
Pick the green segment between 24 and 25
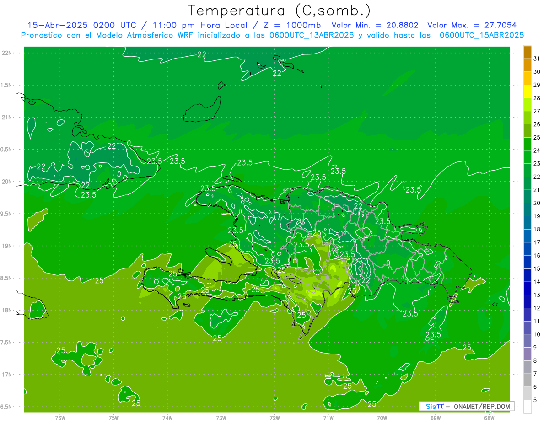click(527, 144)
